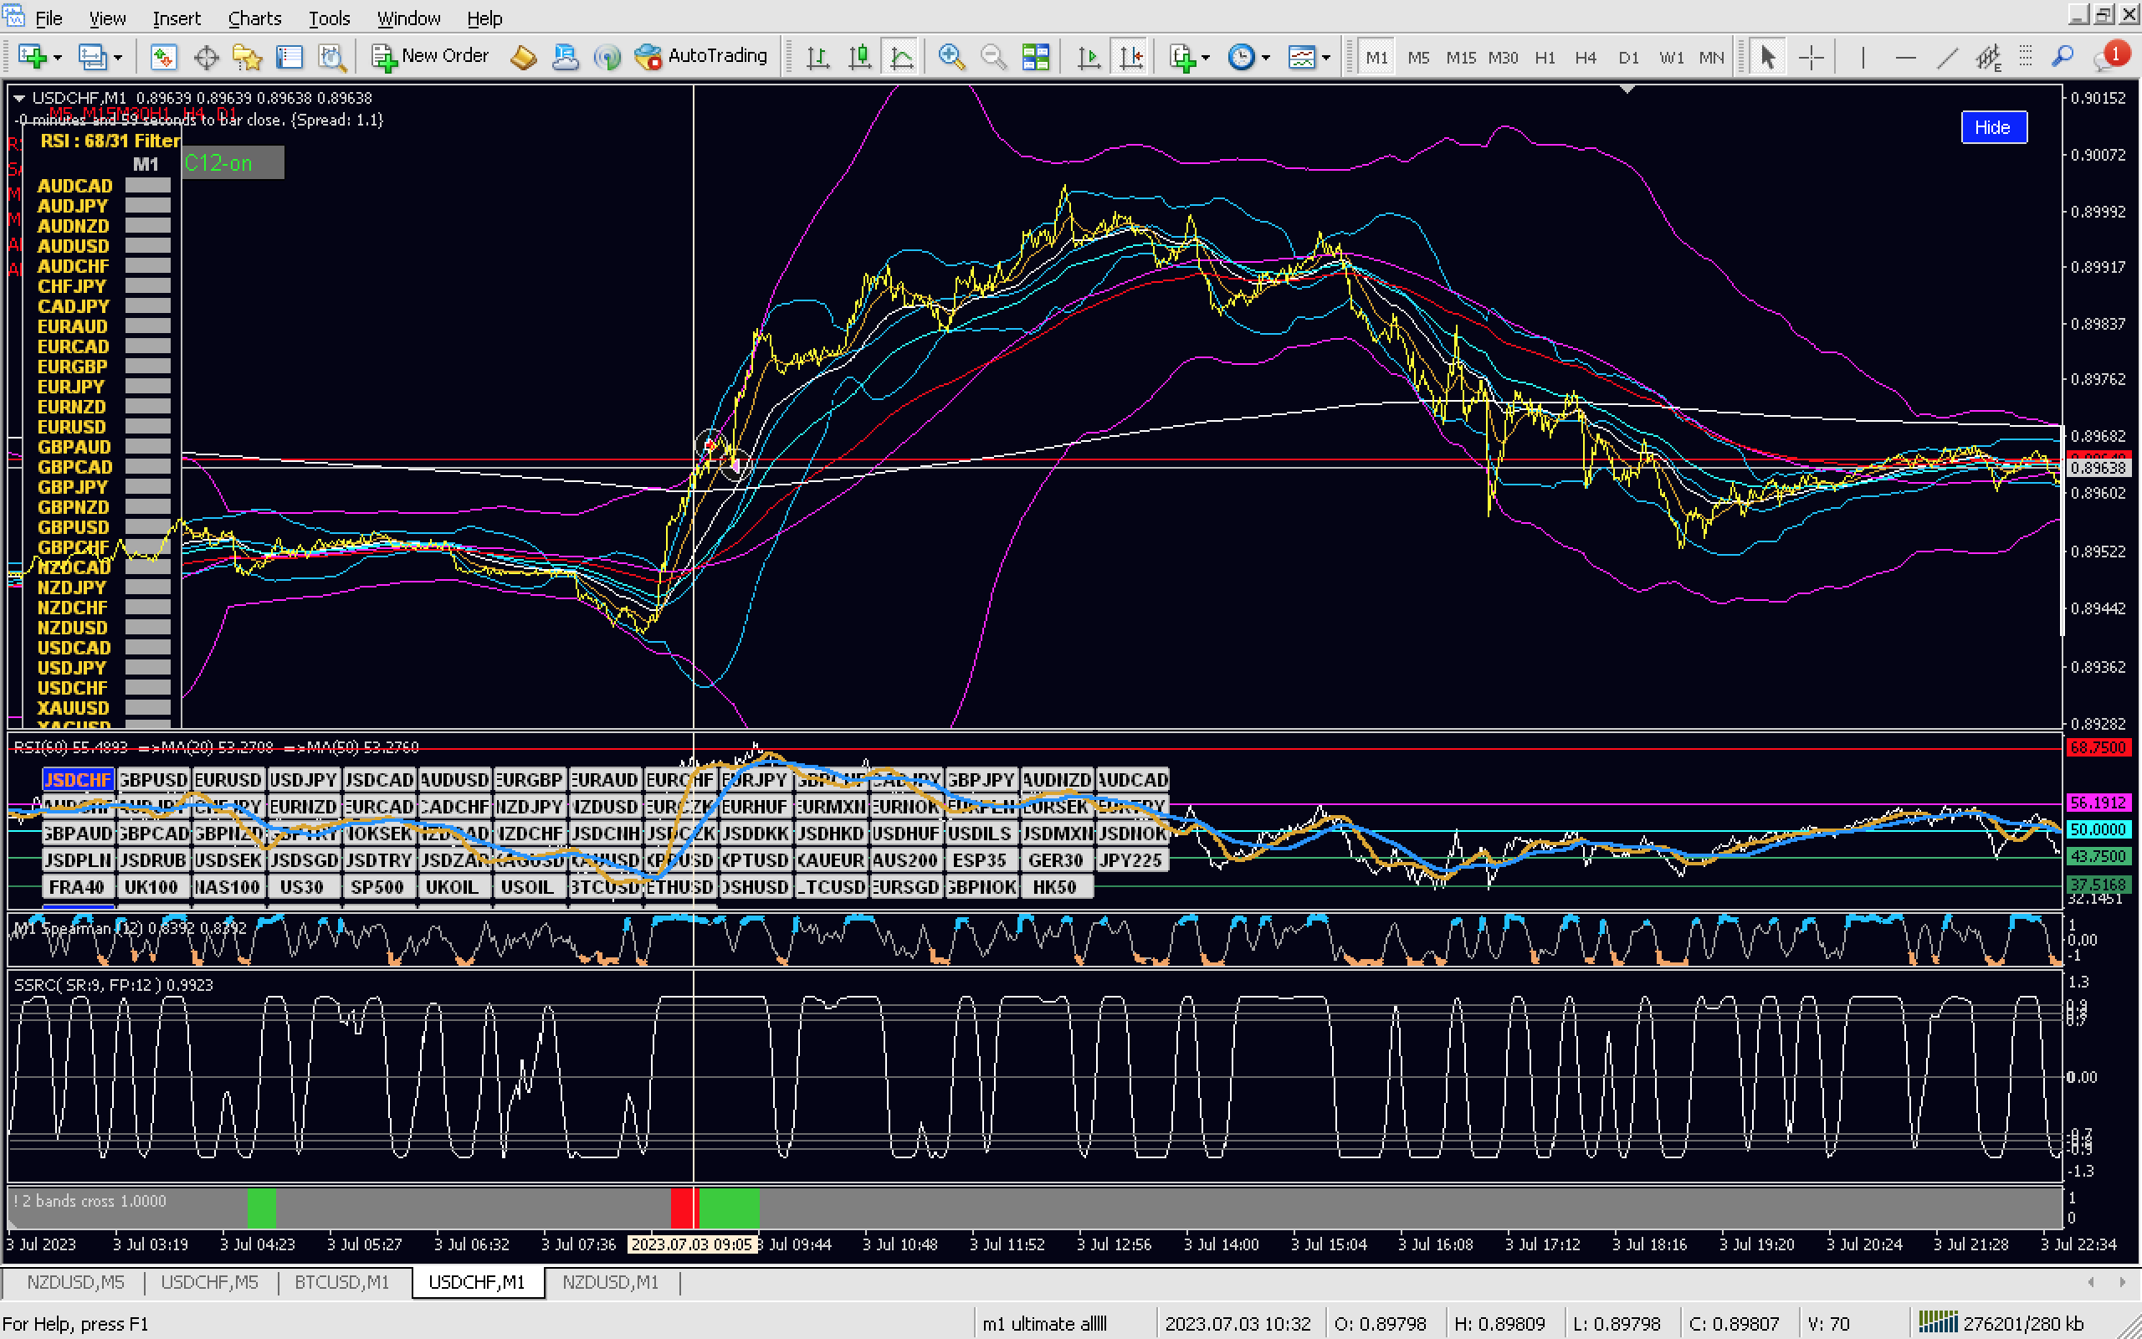This screenshot has height=1339, width=2142.
Task: Open the Strategy Tester icon
Action: click(x=332, y=57)
